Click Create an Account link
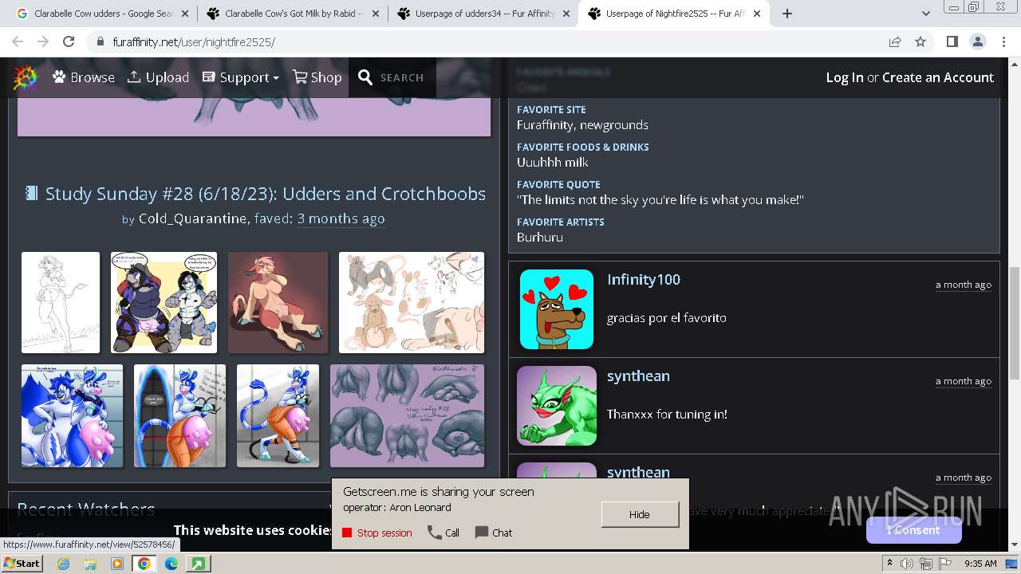The image size is (1021, 574). point(938,77)
